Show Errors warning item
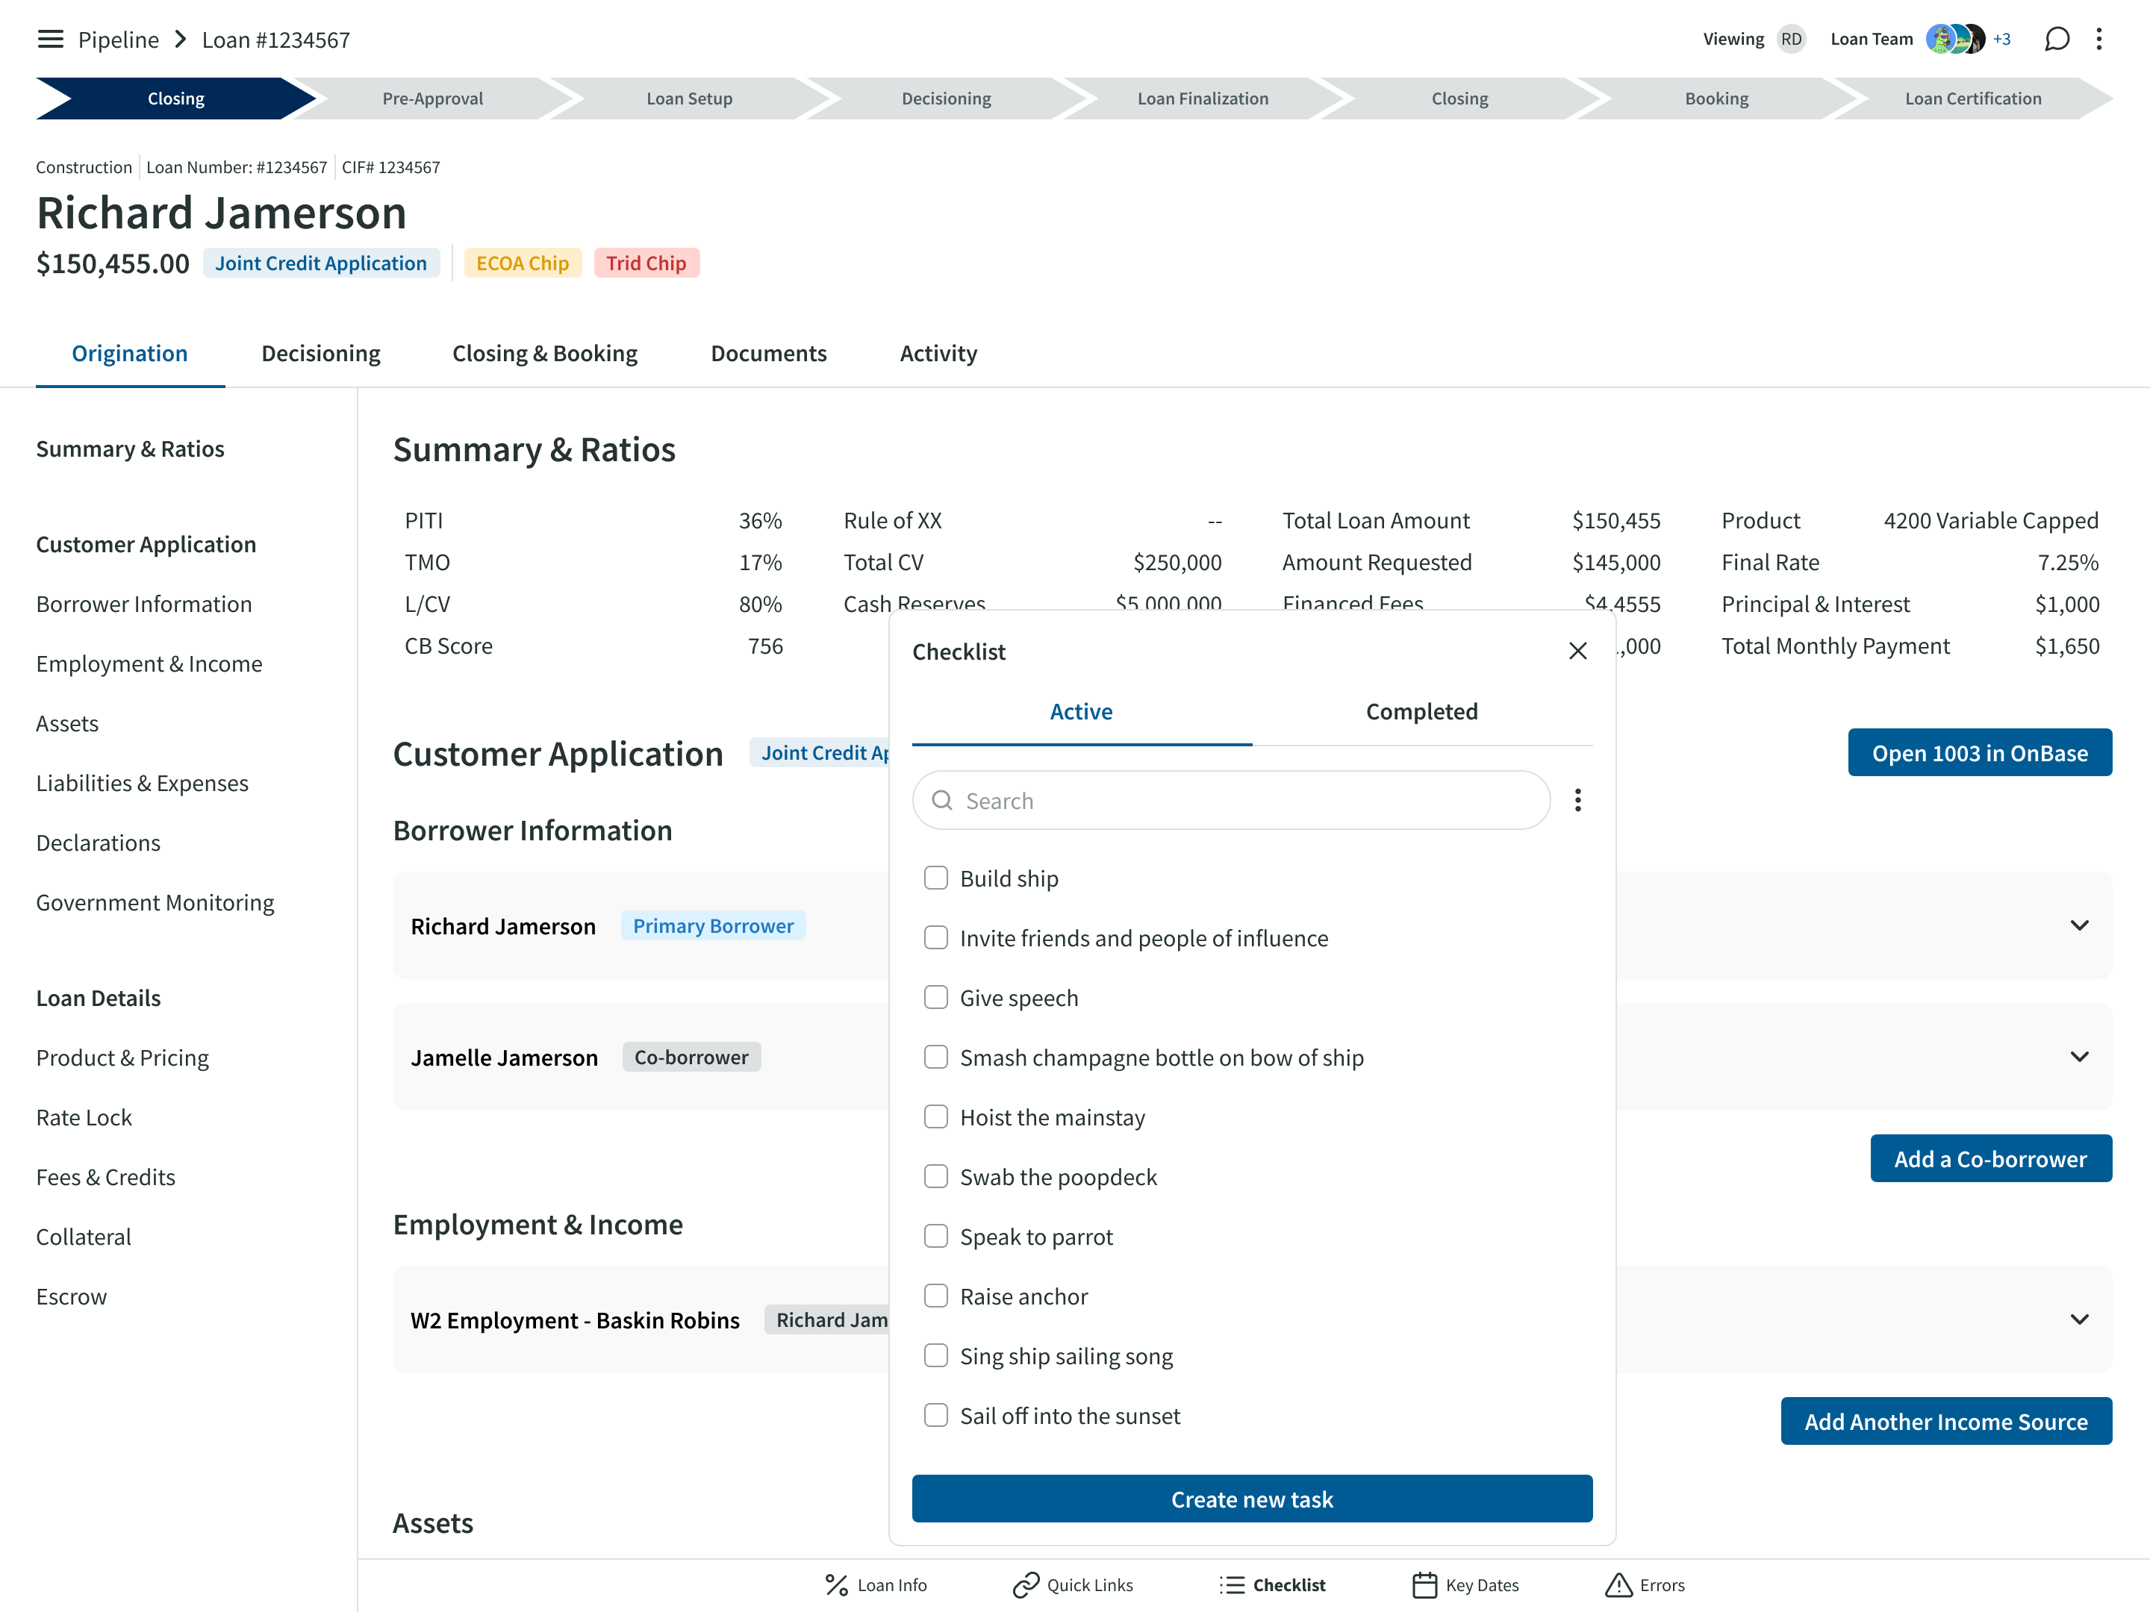Screen dimensions: 2150x1612 point(1645,1585)
